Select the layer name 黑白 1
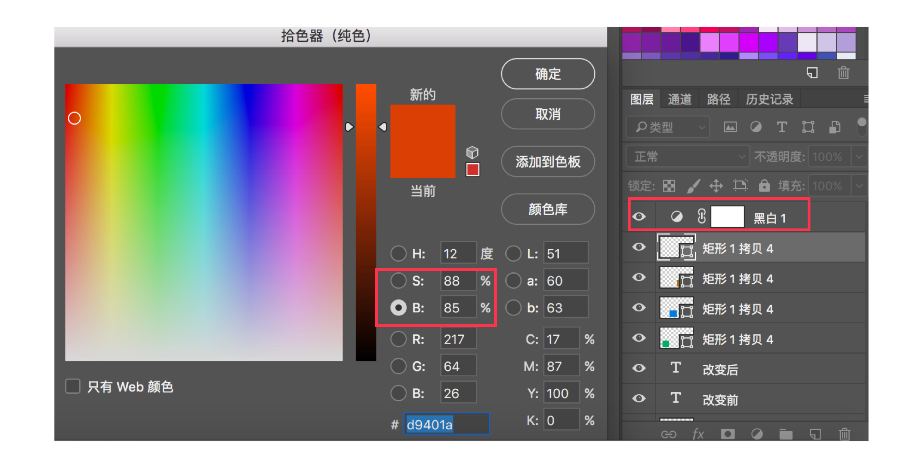Viewport: 922px width, 468px height. click(769, 218)
